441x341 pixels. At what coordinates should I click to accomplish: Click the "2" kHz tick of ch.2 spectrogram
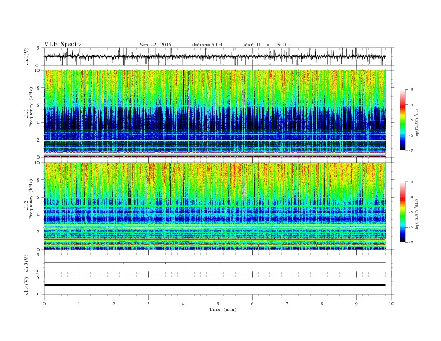pos(38,232)
